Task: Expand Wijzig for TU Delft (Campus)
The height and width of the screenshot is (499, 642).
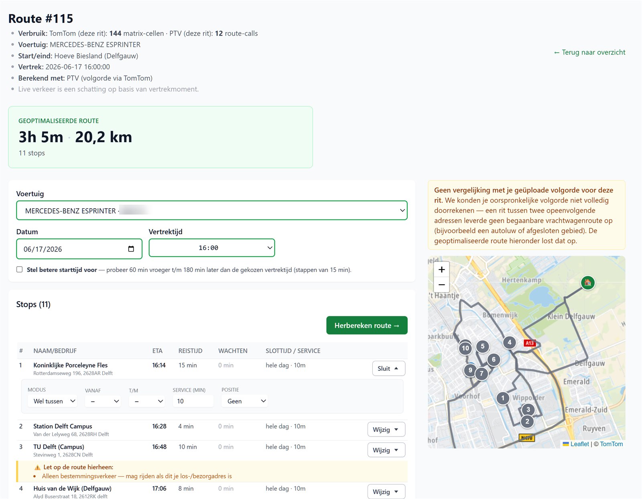Action: [x=386, y=450]
